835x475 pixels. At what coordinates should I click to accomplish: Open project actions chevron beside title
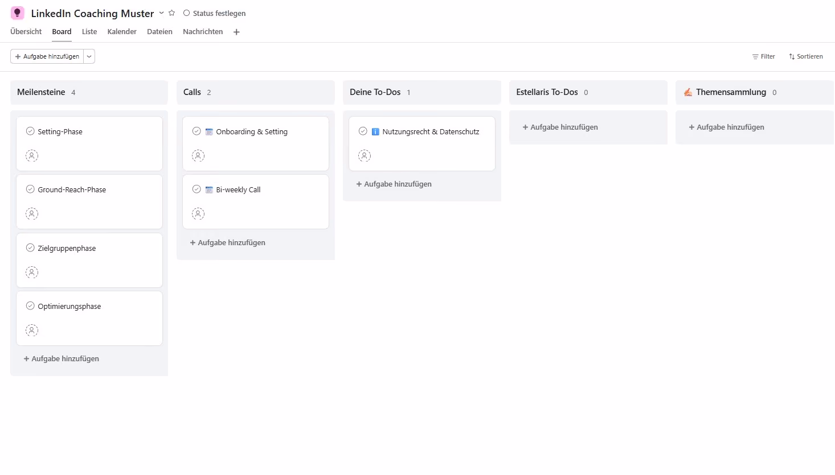161,13
